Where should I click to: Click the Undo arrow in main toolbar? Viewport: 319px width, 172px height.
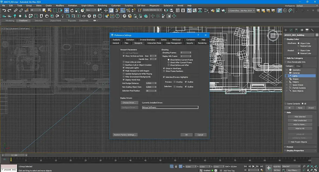tap(4, 10)
